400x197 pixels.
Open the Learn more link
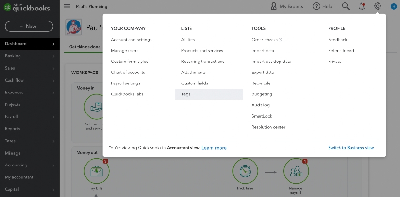tap(214, 148)
